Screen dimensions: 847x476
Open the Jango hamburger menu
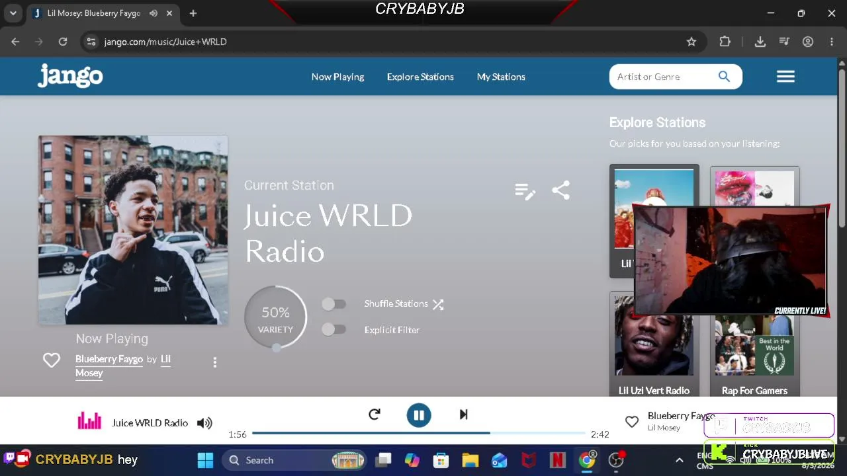pos(785,77)
